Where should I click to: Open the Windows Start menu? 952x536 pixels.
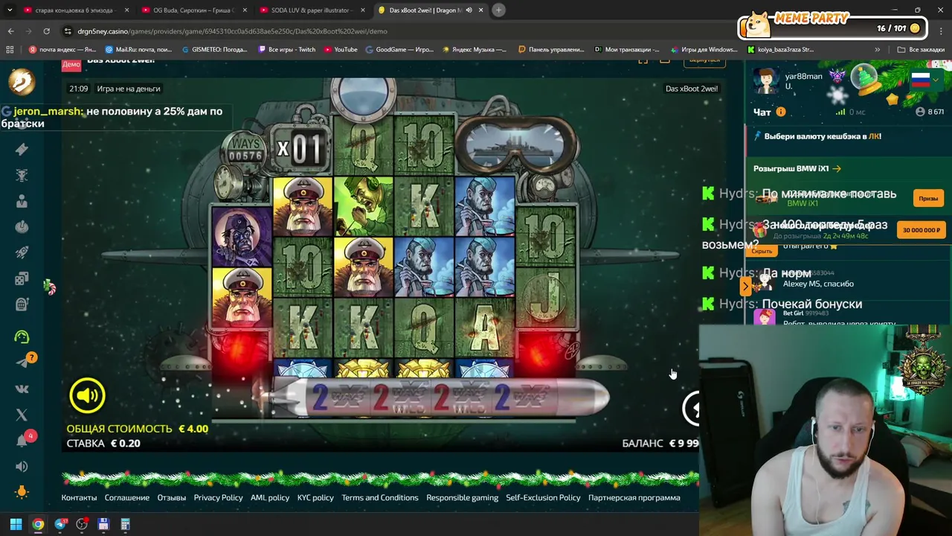click(x=16, y=525)
